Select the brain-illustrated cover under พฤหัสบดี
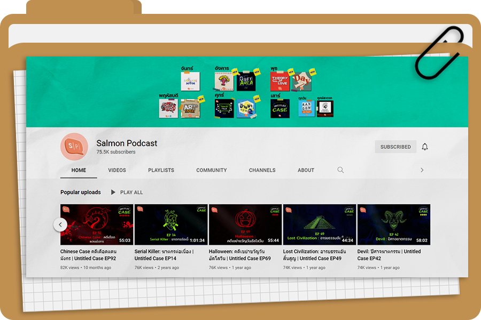This screenshot has height=320, width=481. tap(168, 108)
